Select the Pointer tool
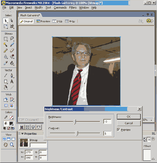Image resolution: width=157 pixels, height=163 pixels. point(6,21)
